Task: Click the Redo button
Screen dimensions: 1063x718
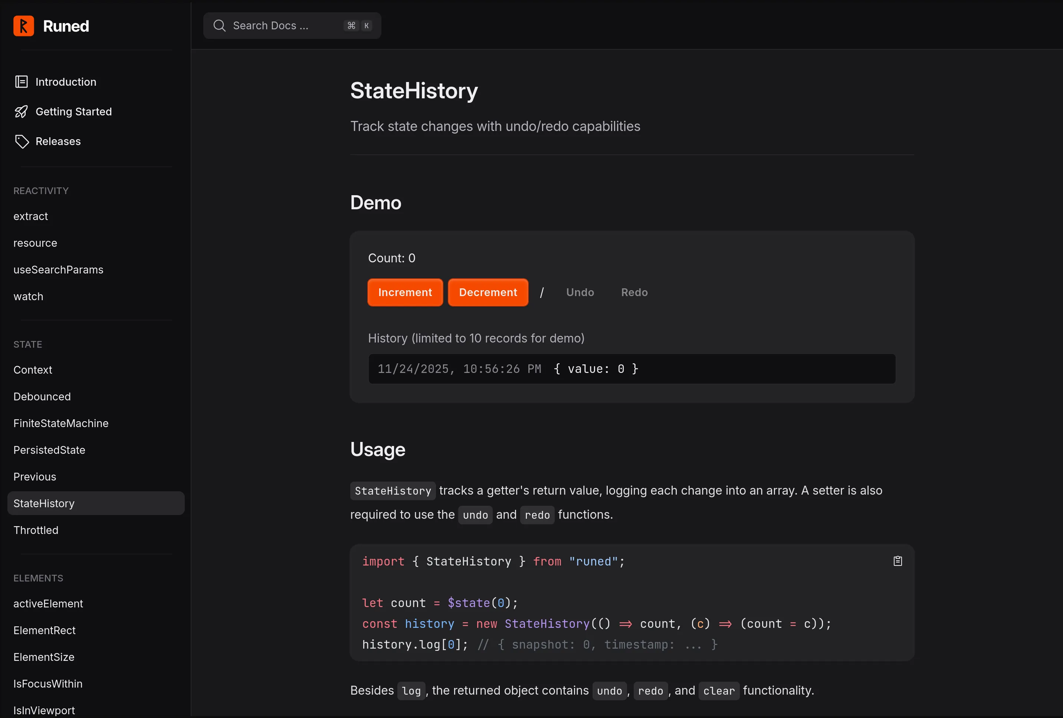Action: (x=634, y=292)
